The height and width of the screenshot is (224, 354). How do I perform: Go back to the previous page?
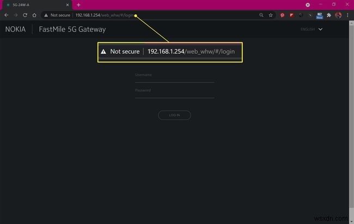[x=7, y=15]
